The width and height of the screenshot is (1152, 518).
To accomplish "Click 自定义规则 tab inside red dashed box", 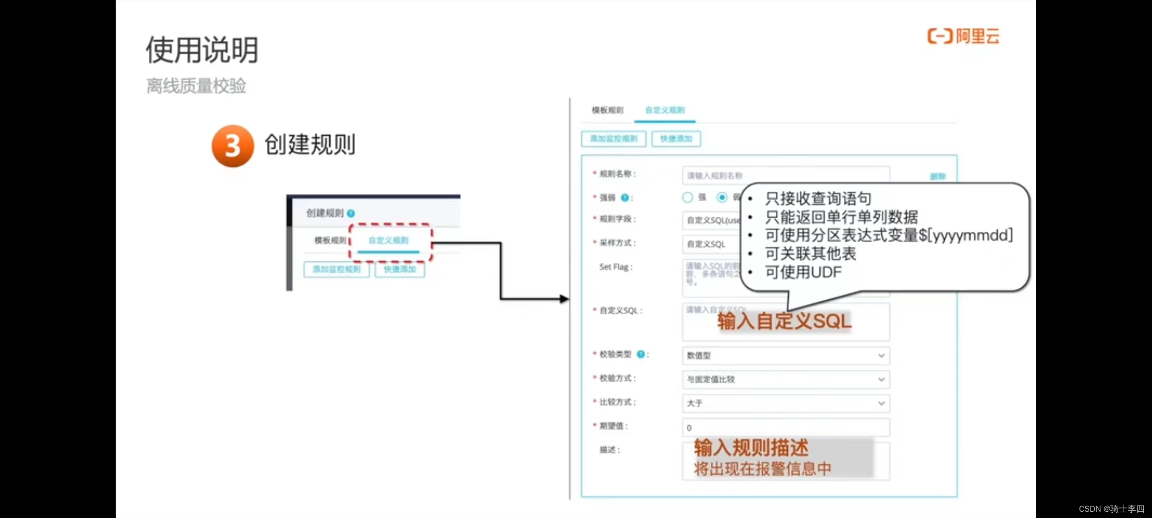I will tap(388, 240).
